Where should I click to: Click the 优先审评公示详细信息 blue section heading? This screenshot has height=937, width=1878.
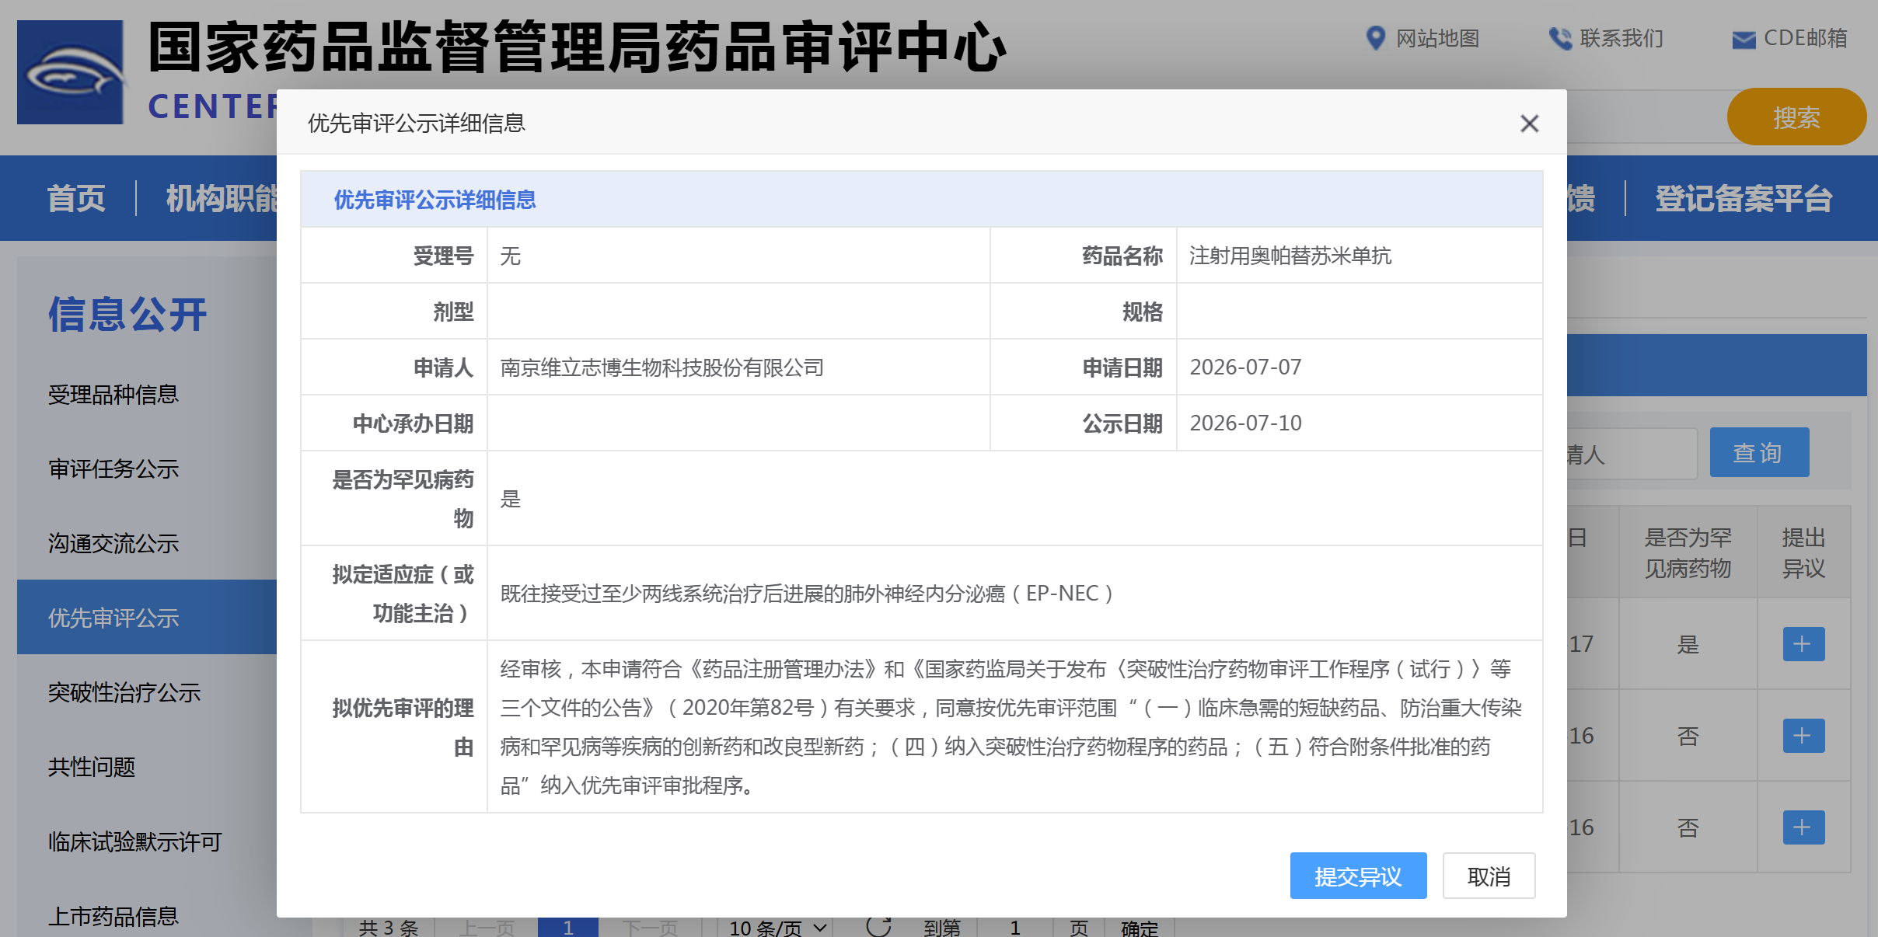[x=435, y=200]
